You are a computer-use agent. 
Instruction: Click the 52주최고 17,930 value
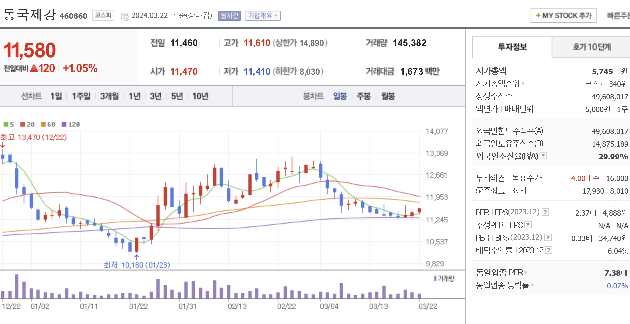pyautogui.click(x=593, y=191)
